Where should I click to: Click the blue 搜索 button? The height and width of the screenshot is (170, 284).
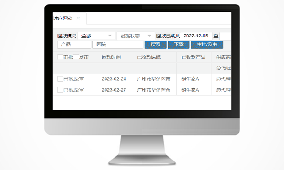pos(156,44)
